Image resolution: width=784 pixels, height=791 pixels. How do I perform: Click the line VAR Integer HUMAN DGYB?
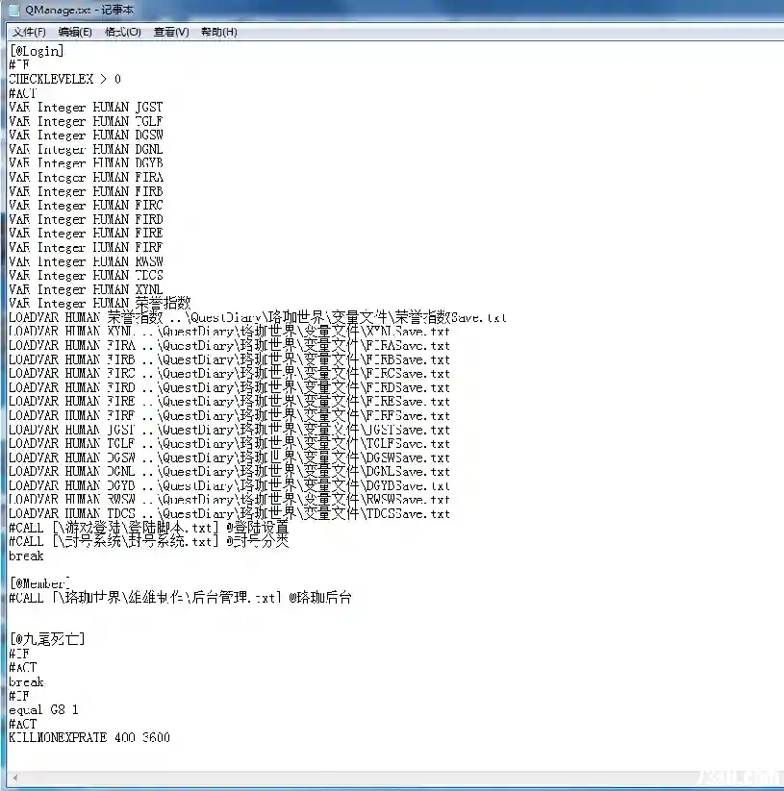86,163
